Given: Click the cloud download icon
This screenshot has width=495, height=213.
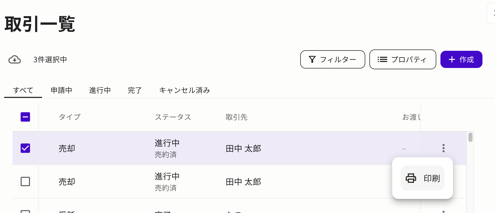Looking at the screenshot, I should click(15, 59).
